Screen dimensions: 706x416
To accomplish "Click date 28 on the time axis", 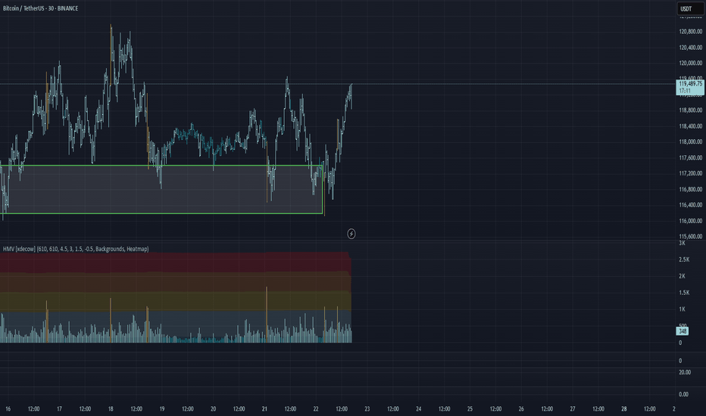I will [624, 408].
